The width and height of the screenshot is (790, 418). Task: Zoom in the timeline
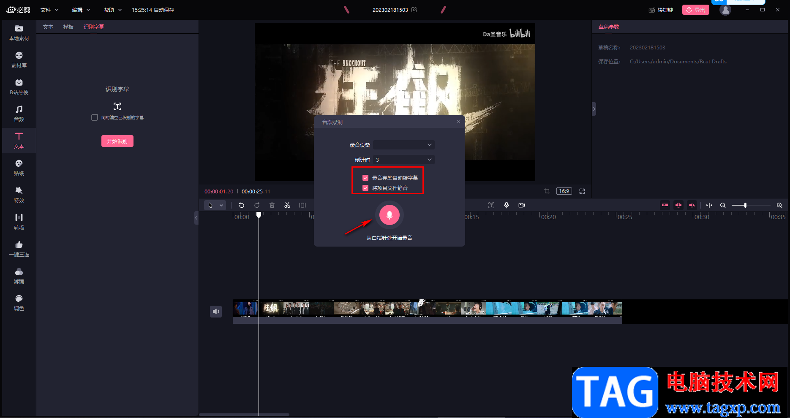pos(779,205)
